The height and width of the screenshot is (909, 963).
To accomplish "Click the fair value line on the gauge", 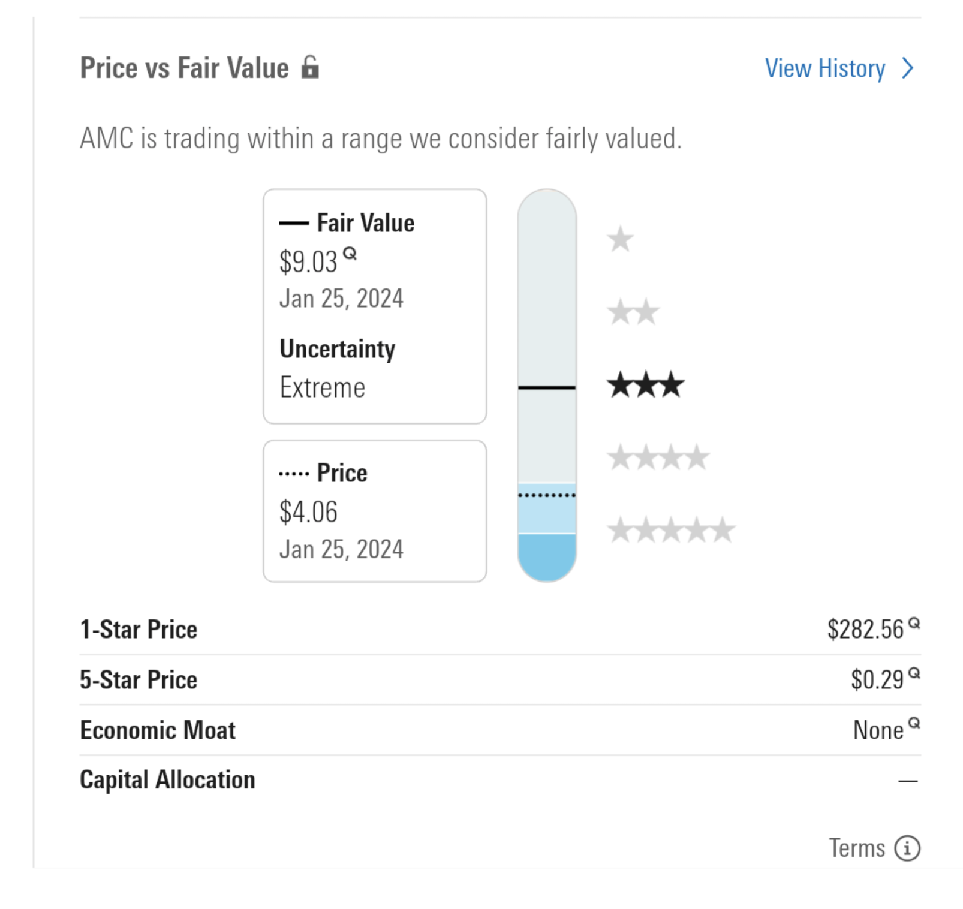I will (546, 389).
